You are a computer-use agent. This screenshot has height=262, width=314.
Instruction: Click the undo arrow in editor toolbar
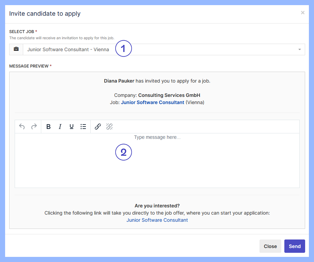pos(22,127)
